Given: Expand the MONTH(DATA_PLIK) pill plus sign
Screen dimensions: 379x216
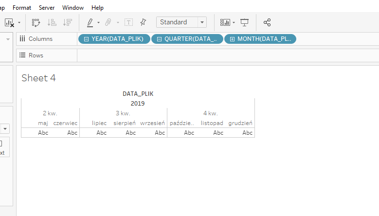Looking at the screenshot, I should tap(232, 39).
